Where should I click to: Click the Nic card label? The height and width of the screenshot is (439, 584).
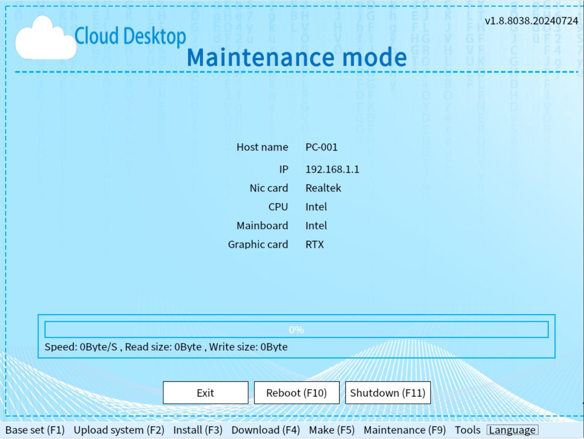point(269,188)
